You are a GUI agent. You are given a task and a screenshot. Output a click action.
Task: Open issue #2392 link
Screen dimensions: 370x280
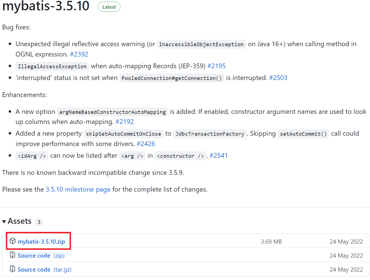79,54
